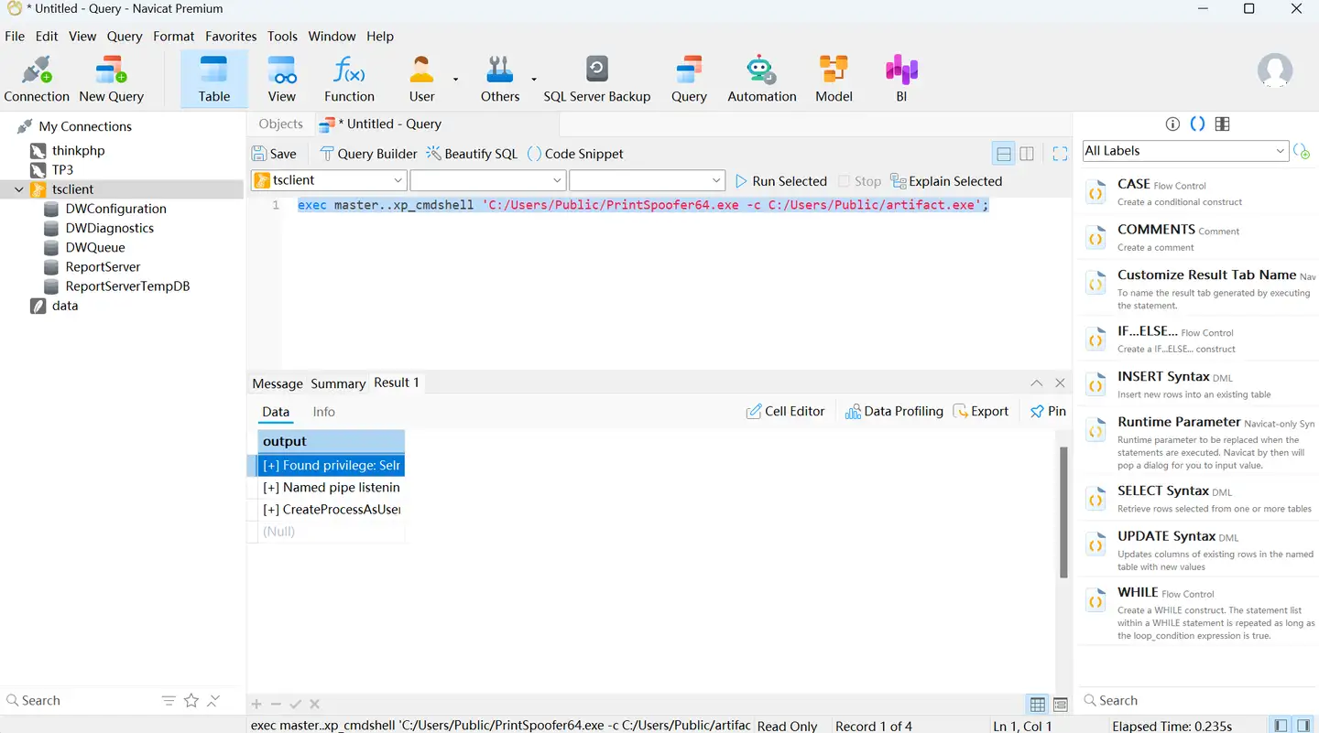The image size is (1319, 733).
Task: Switch to the Summary result tab
Action: (x=338, y=383)
